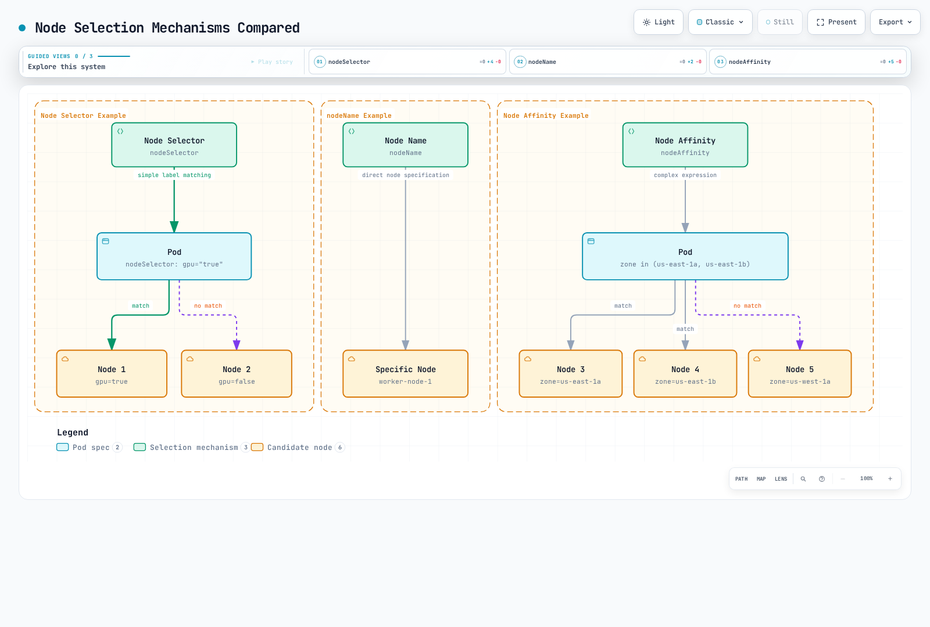Toggle Candidate node legend filter
930x627 pixels.
(x=298, y=447)
